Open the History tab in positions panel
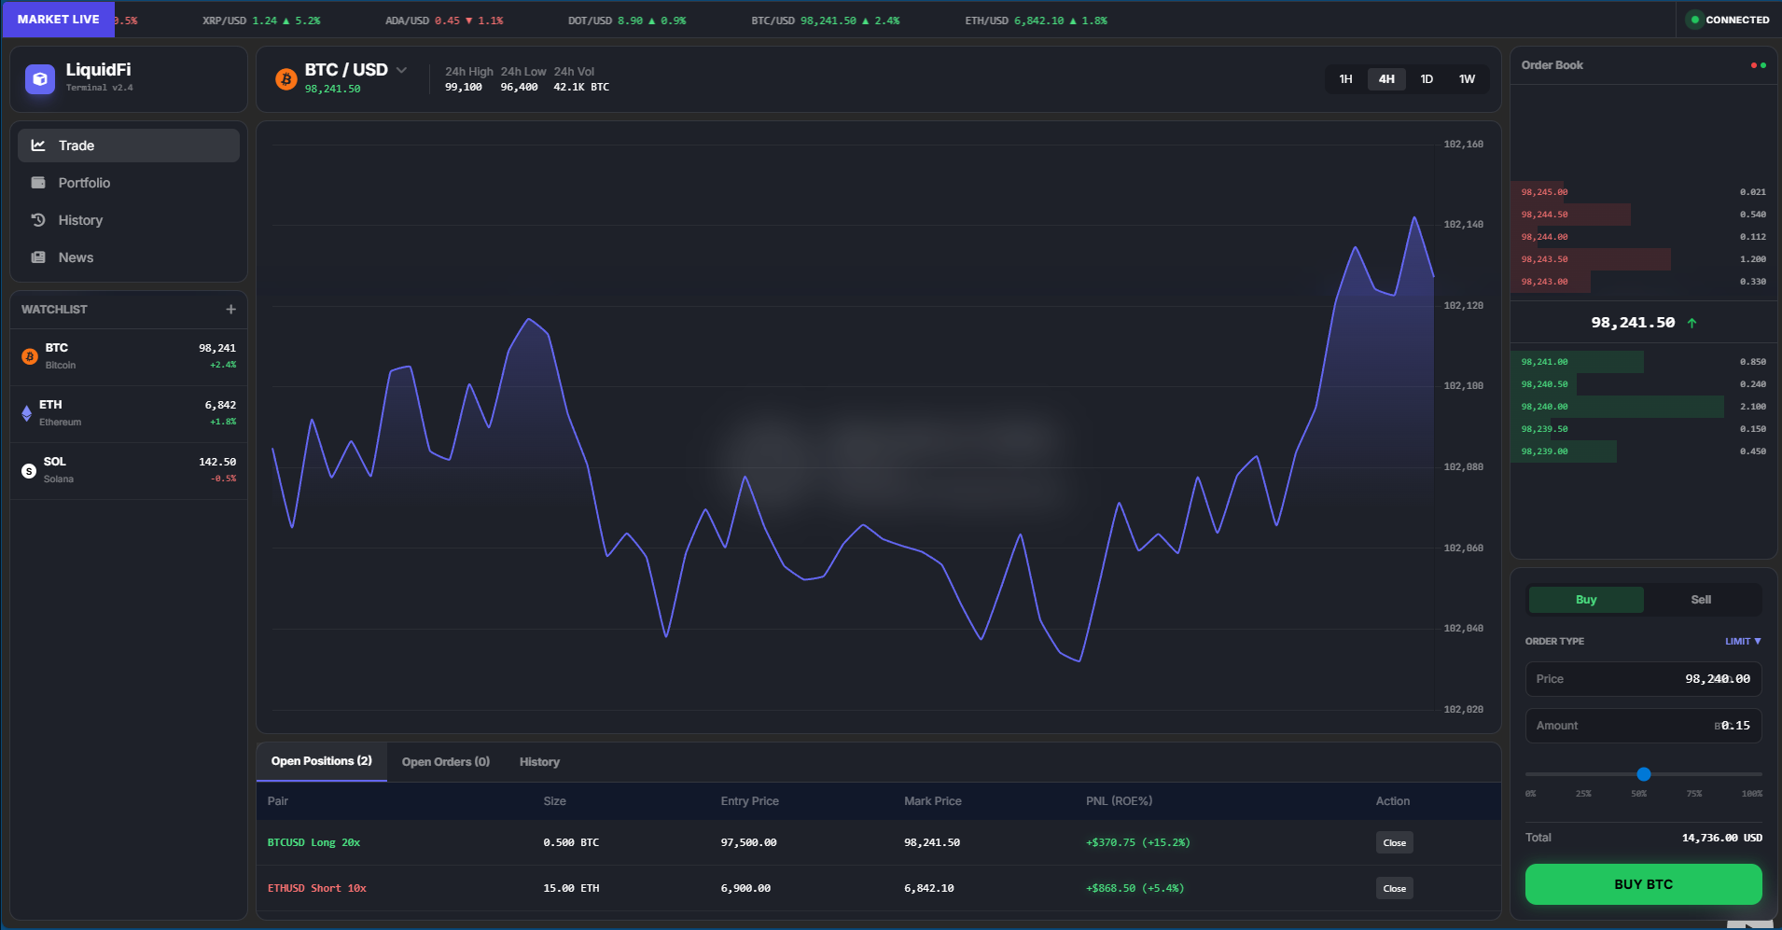The height and width of the screenshot is (930, 1782). 539,762
